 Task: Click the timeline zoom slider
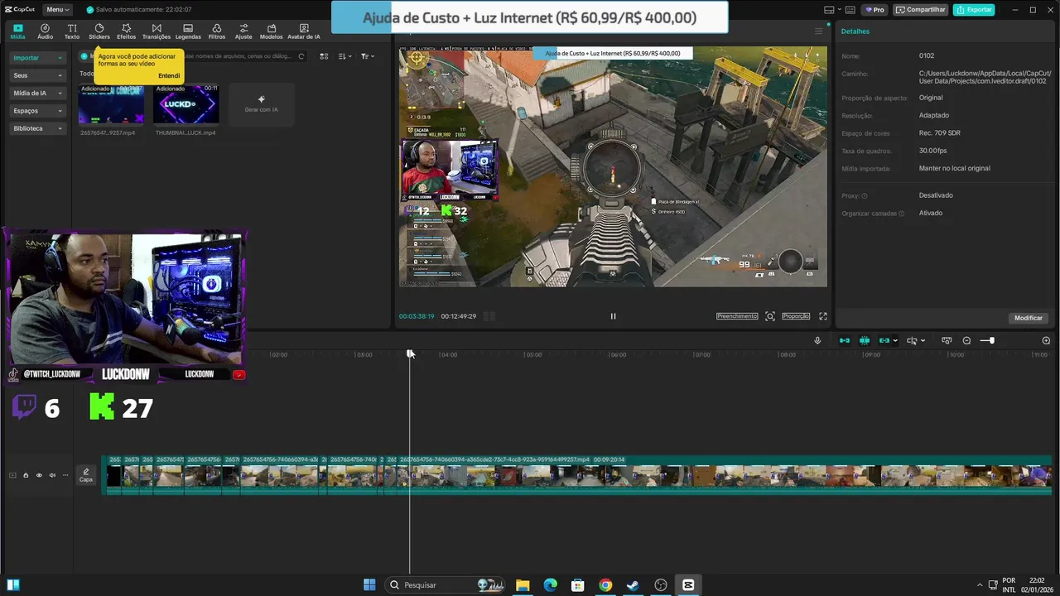[987, 340]
